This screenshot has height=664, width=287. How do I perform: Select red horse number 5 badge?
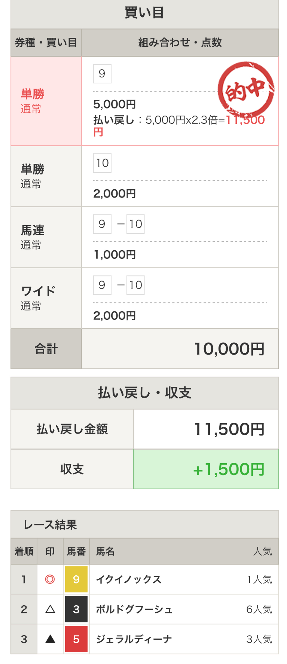[76, 639]
